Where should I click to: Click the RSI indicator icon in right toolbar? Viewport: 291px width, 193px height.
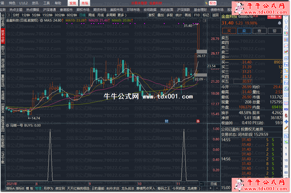[x=286, y=109]
